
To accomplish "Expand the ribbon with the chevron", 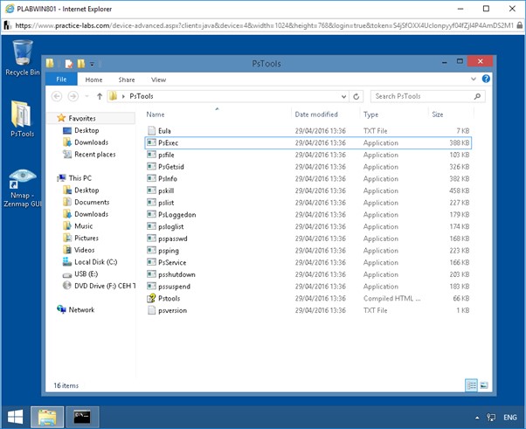I will tap(474, 80).
